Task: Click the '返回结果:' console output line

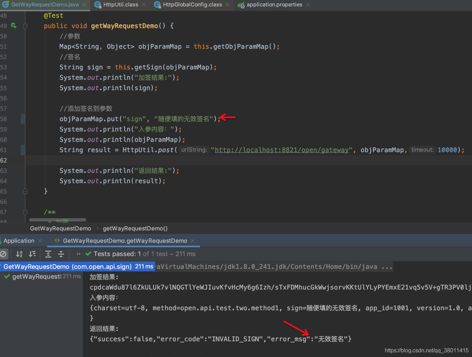Action: tap(104, 329)
